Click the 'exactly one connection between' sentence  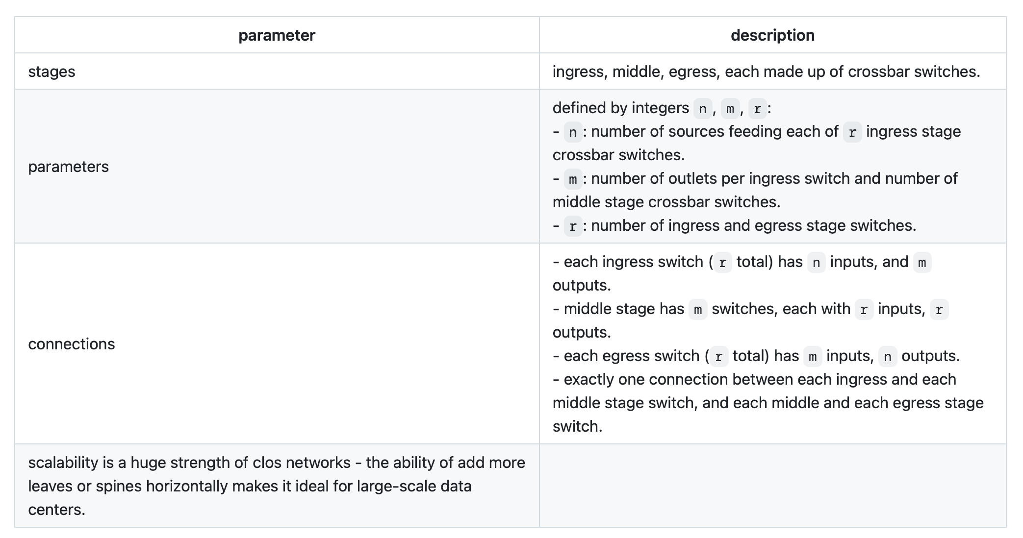(768, 403)
